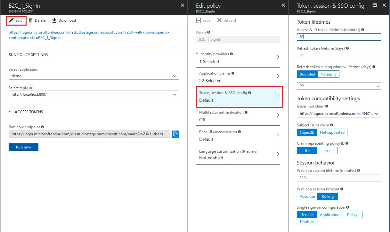
Task: Click the Discard X icon
Action: tap(219, 20)
